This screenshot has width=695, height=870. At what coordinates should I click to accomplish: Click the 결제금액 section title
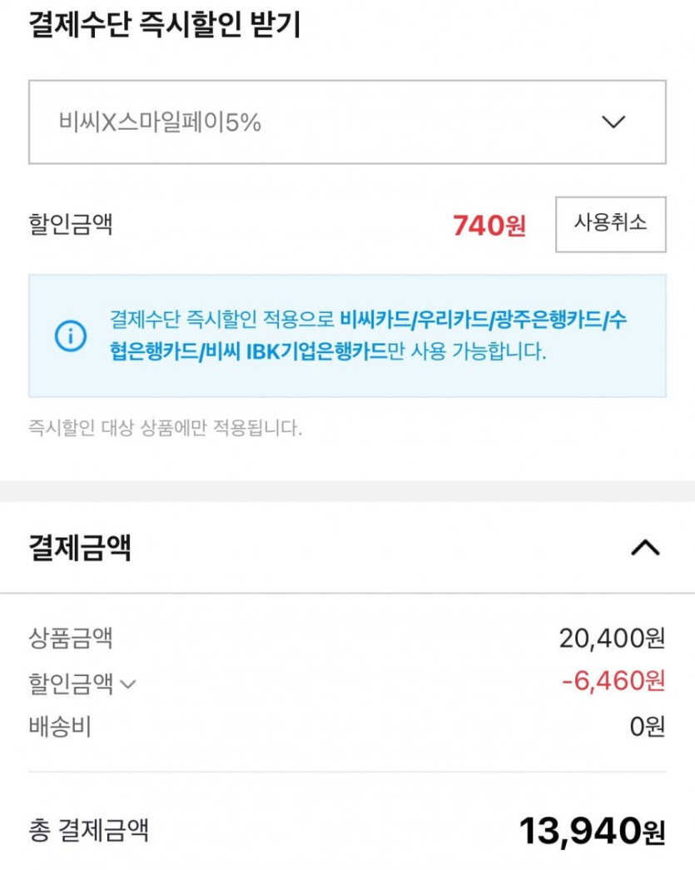click(x=80, y=548)
